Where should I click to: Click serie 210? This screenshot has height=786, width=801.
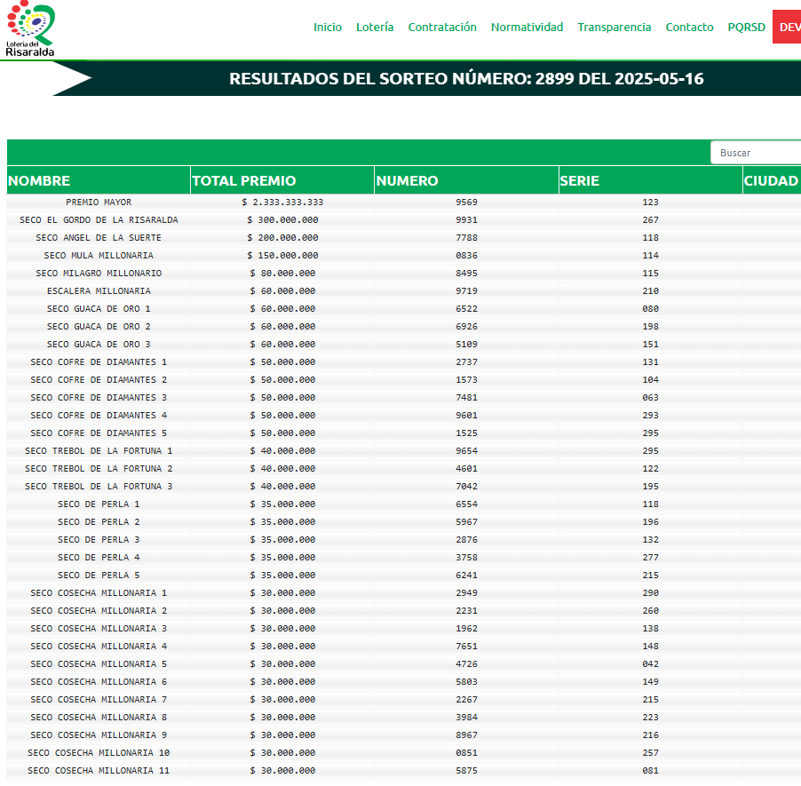tap(650, 291)
